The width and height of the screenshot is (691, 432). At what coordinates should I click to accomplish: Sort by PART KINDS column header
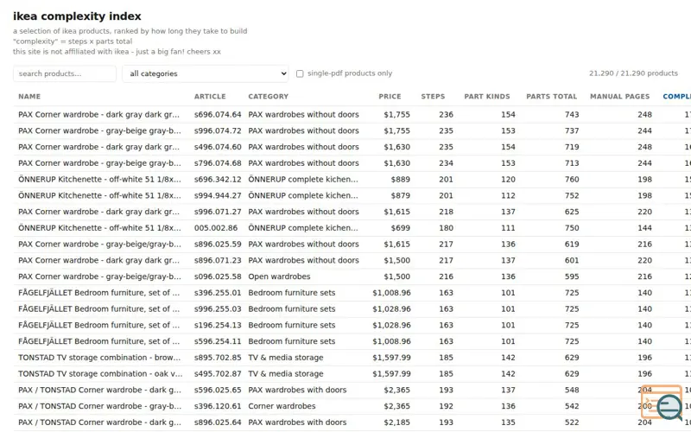(487, 97)
